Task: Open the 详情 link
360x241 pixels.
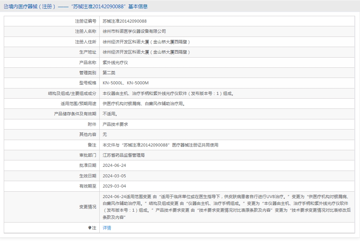Action: coord(107,228)
